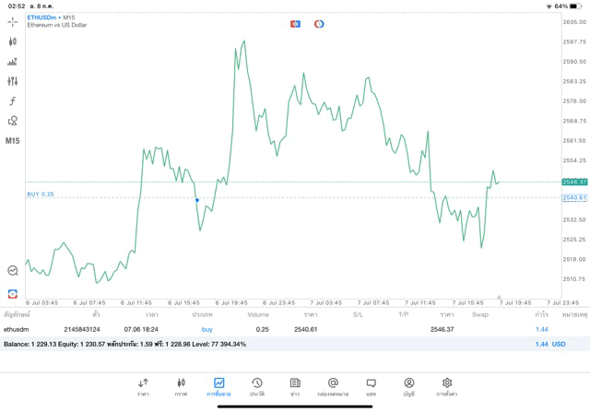Image resolution: width=590 pixels, height=412 pixels.
Task: Open the History (ประวัติ) tab
Action: tap(257, 386)
